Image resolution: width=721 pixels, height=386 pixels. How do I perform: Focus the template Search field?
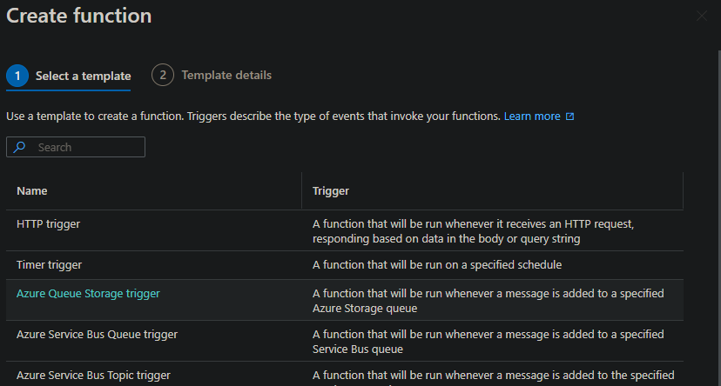[x=76, y=147]
